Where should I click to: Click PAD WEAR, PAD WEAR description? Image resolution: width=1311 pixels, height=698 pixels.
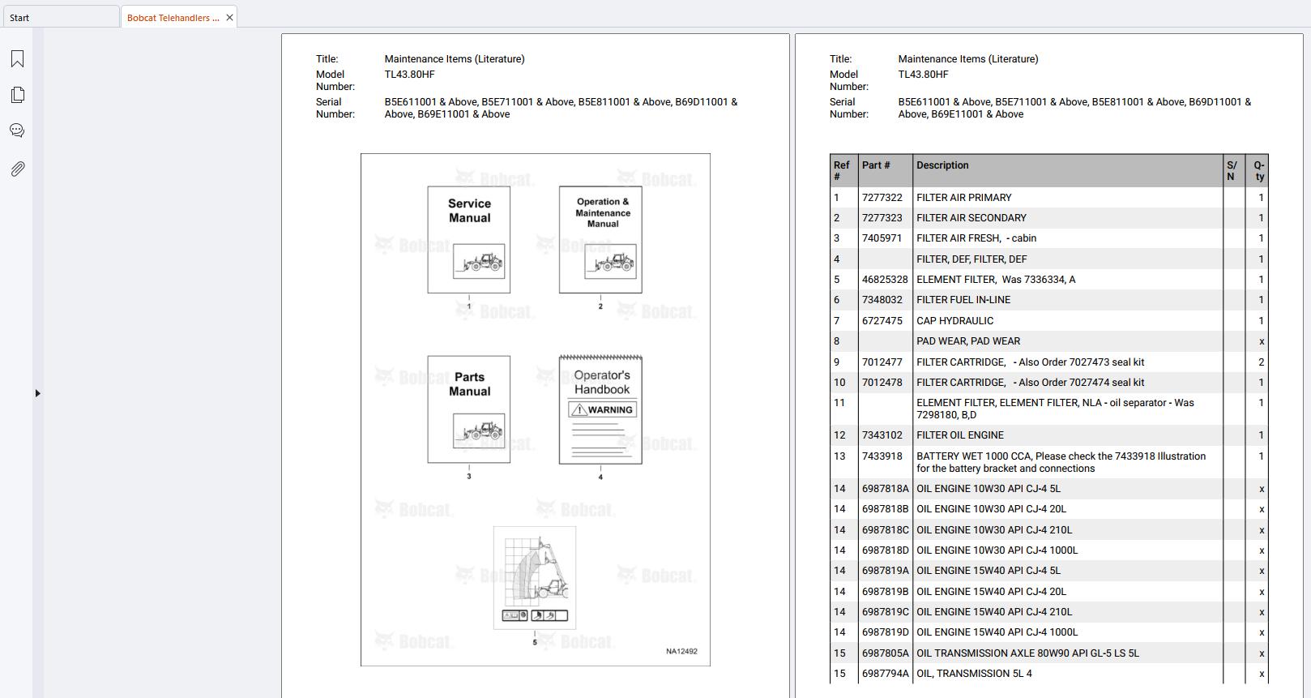pyautogui.click(x=968, y=341)
